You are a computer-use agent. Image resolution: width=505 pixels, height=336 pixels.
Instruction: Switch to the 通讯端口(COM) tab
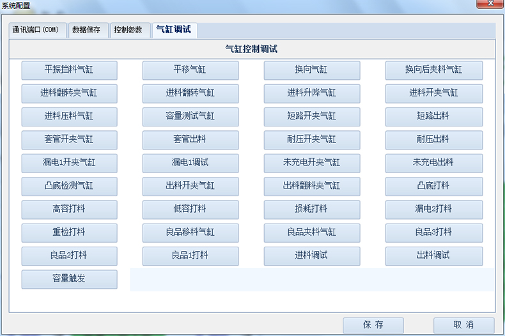click(x=36, y=30)
